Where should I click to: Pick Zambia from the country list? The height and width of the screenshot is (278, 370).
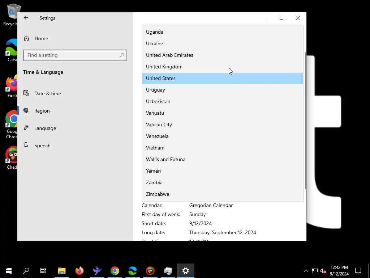[x=222, y=182]
